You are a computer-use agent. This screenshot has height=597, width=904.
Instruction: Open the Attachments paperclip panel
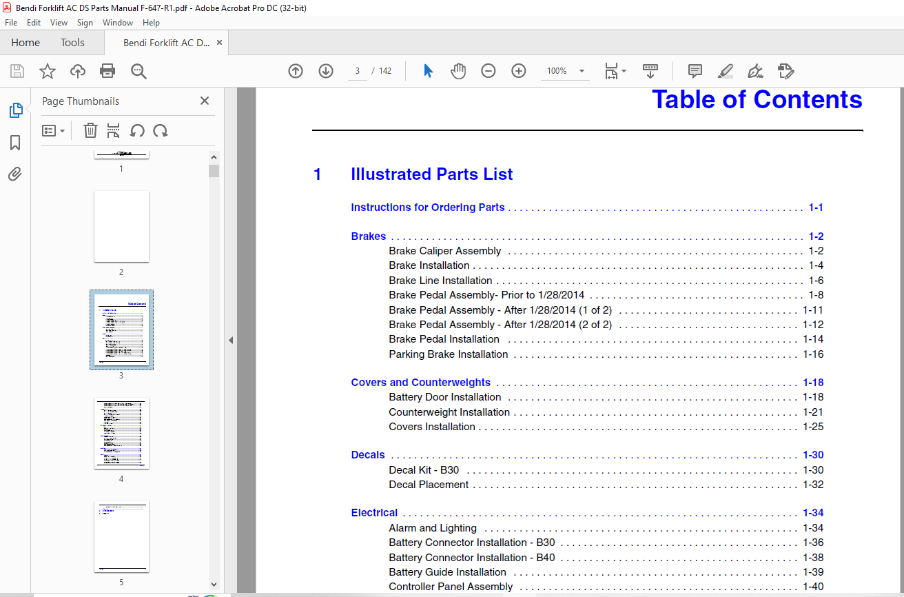15,174
